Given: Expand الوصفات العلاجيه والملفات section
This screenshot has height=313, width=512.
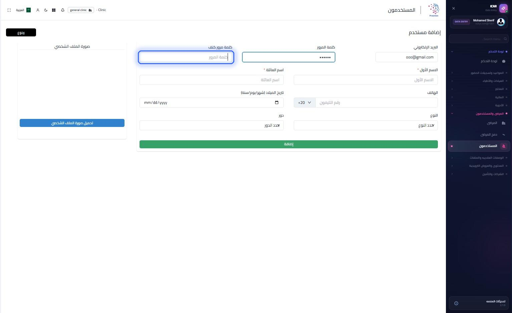Looking at the screenshot, I should coord(479,158).
